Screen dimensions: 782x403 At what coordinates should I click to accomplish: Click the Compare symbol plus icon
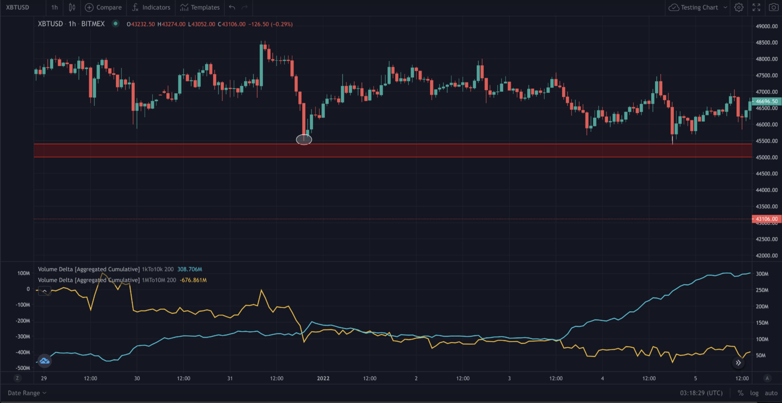click(89, 7)
